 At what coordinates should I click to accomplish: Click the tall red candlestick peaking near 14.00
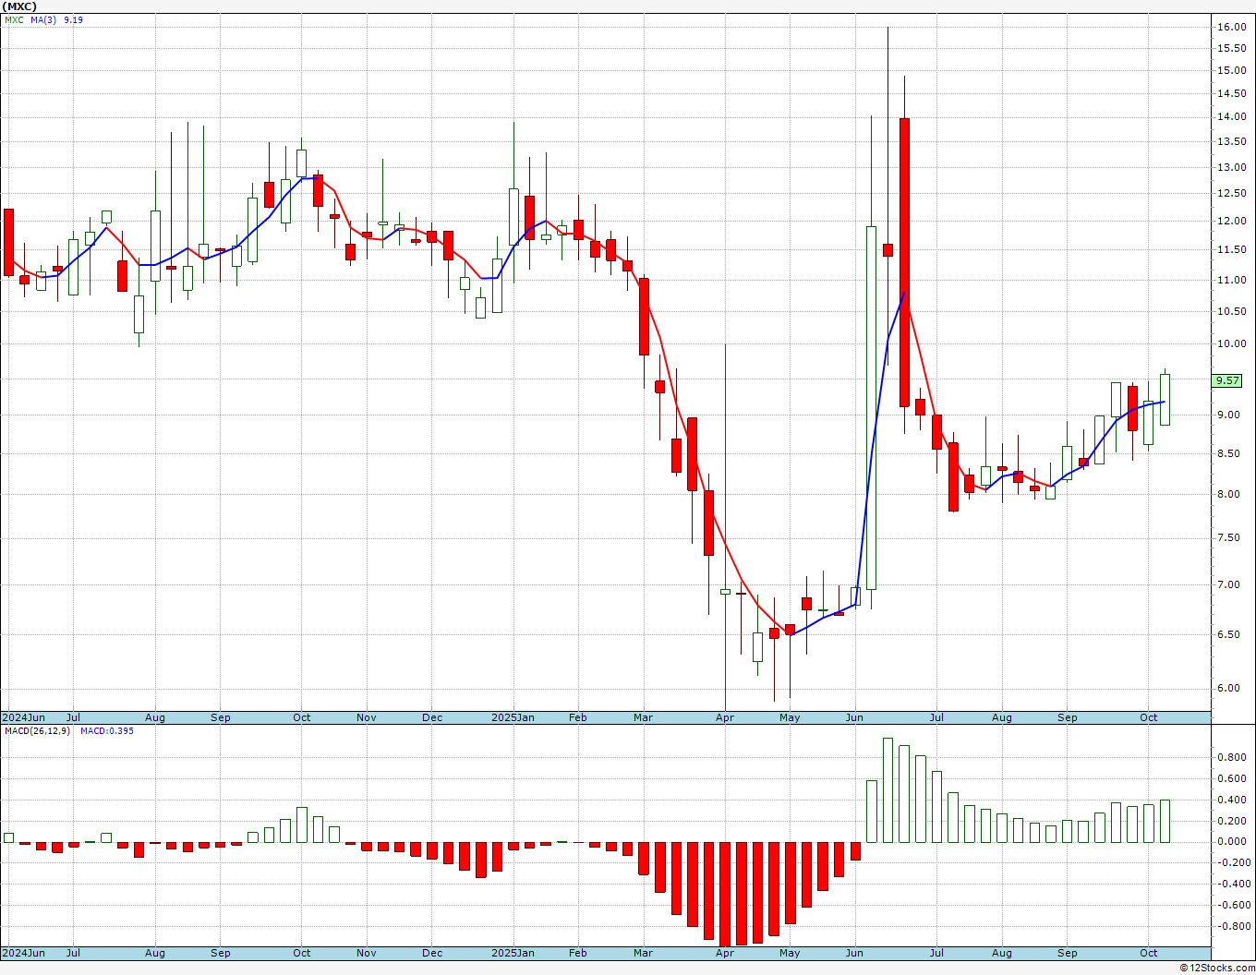[x=904, y=262]
